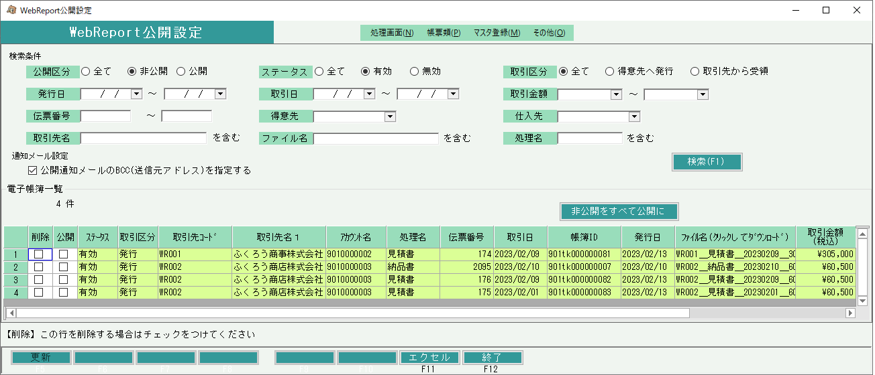This screenshot has height=375, width=875.
Task: Select 無効 status radio button
Action: click(414, 71)
